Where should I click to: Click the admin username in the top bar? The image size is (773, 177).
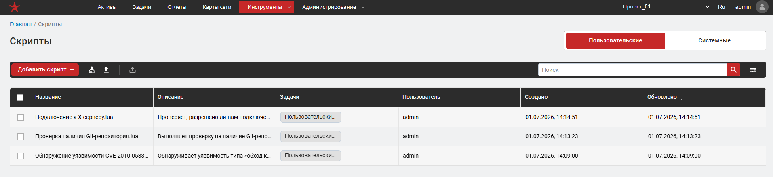(x=743, y=7)
